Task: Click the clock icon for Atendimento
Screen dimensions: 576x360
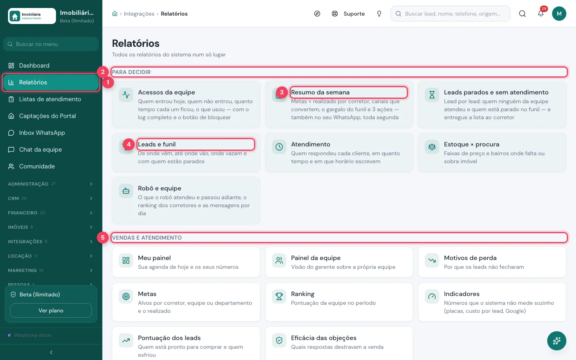Action: [x=279, y=147]
